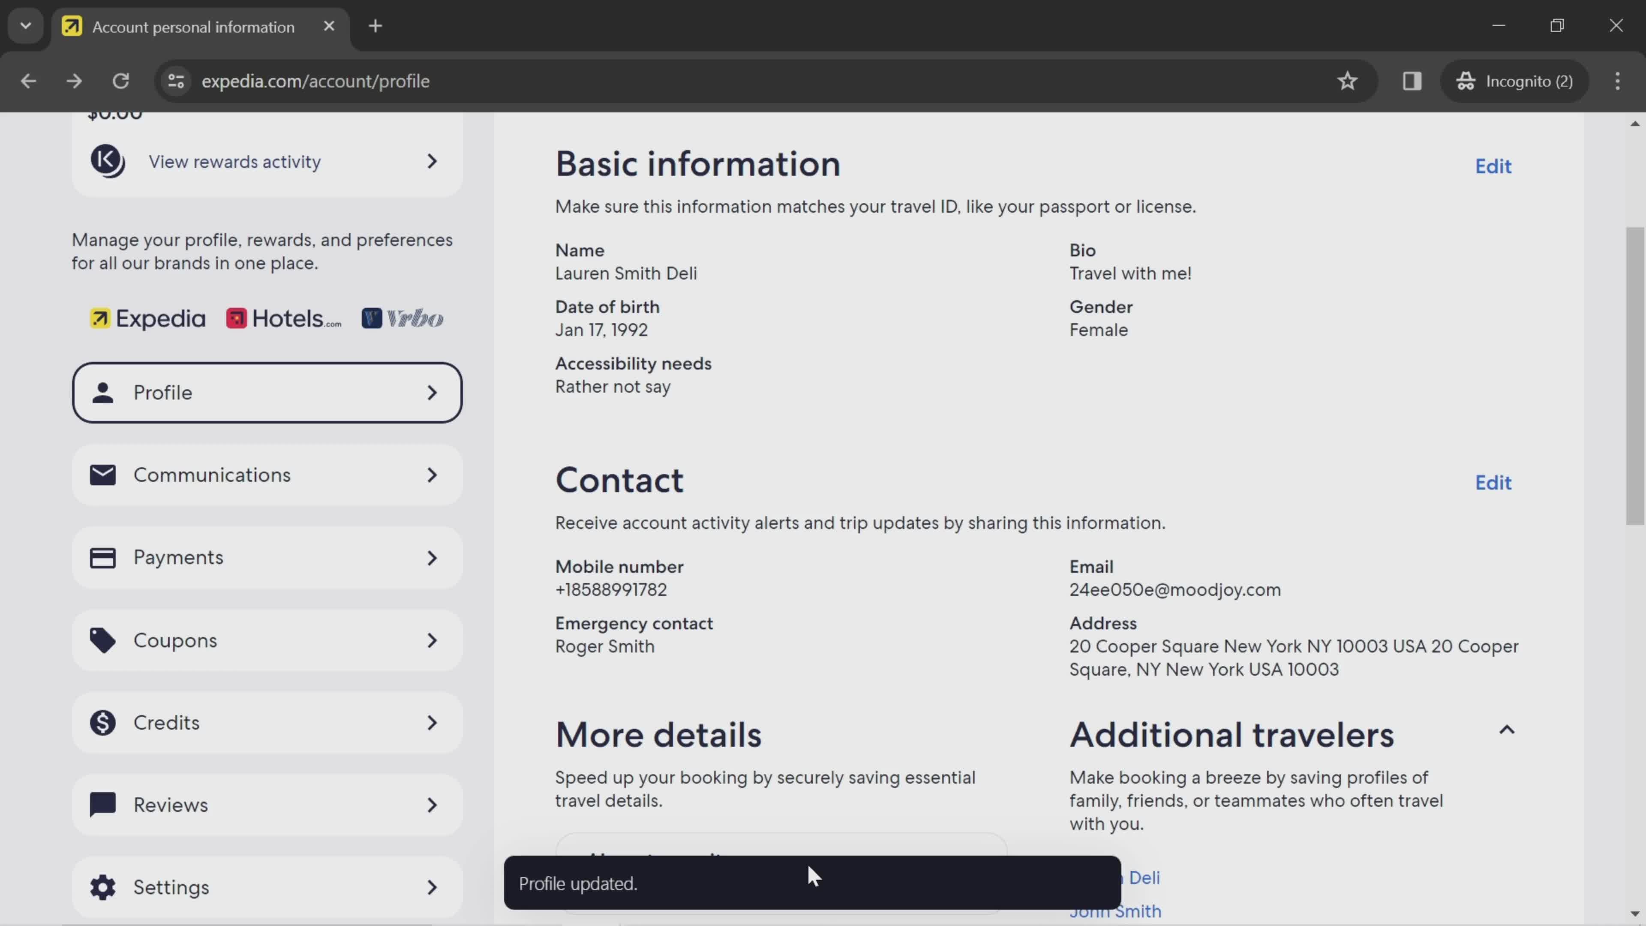The width and height of the screenshot is (1646, 926).
Task: Go back using the browser back arrow
Action: 28,81
